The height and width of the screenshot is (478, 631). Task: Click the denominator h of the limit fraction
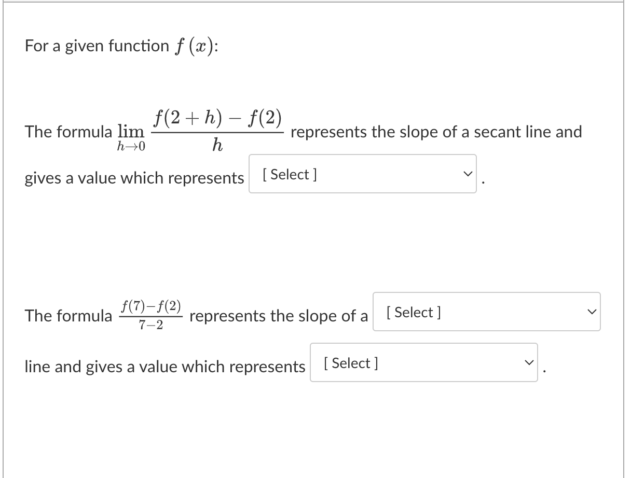click(217, 146)
